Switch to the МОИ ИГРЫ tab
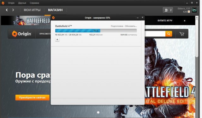The height and width of the screenshot is (118, 202). click(x=32, y=10)
